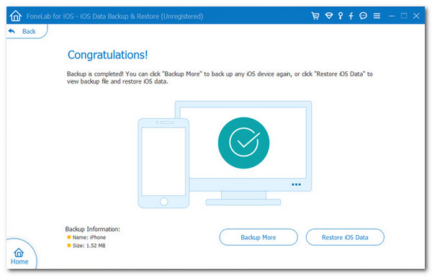
Task: Open the register key icon
Action: 341,16
